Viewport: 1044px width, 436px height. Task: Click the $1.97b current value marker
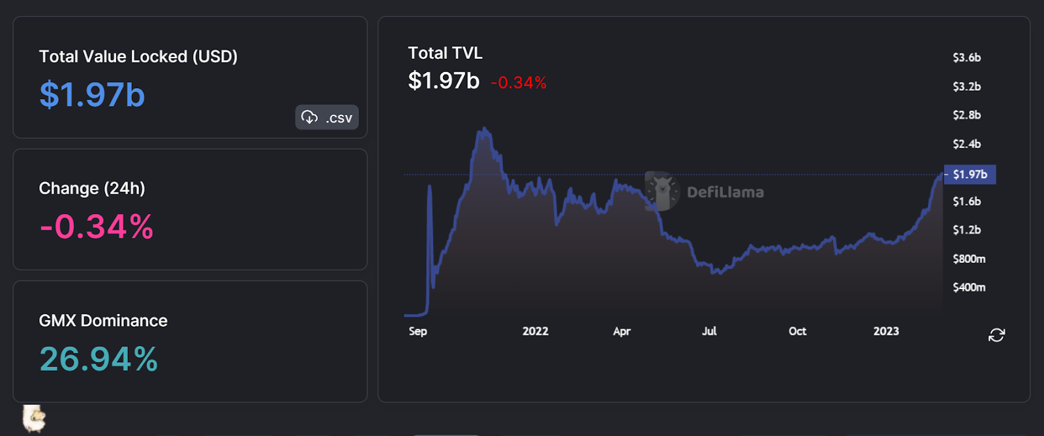tap(970, 174)
